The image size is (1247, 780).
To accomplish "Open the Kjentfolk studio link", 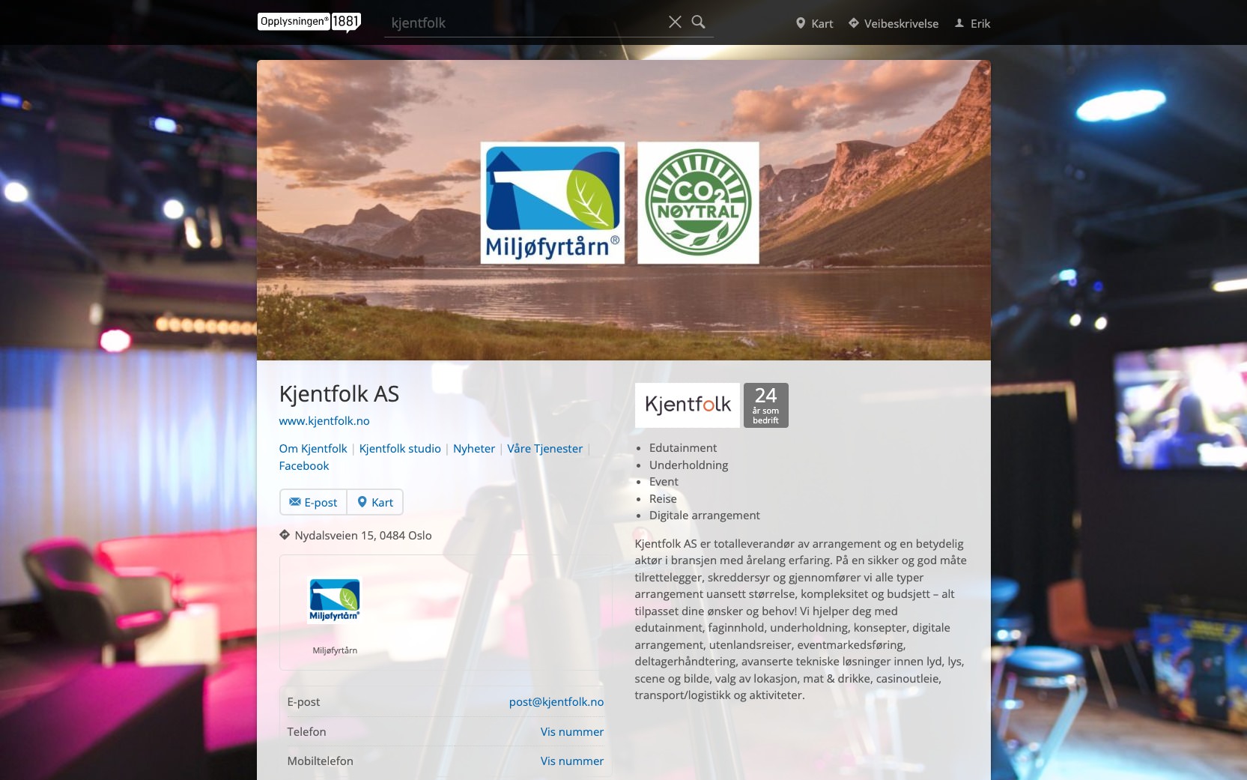I will [400, 449].
